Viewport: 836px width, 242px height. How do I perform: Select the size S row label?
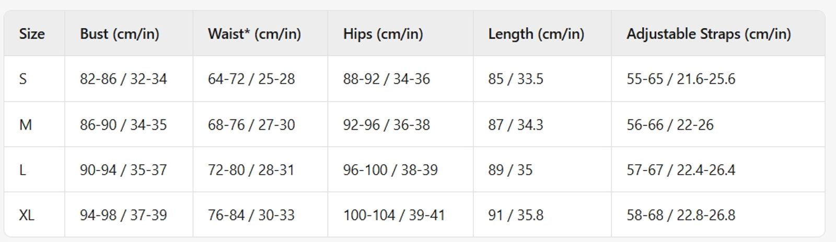pyautogui.click(x=23, y=79)
